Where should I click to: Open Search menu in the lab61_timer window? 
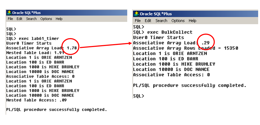tap(31, 19)
